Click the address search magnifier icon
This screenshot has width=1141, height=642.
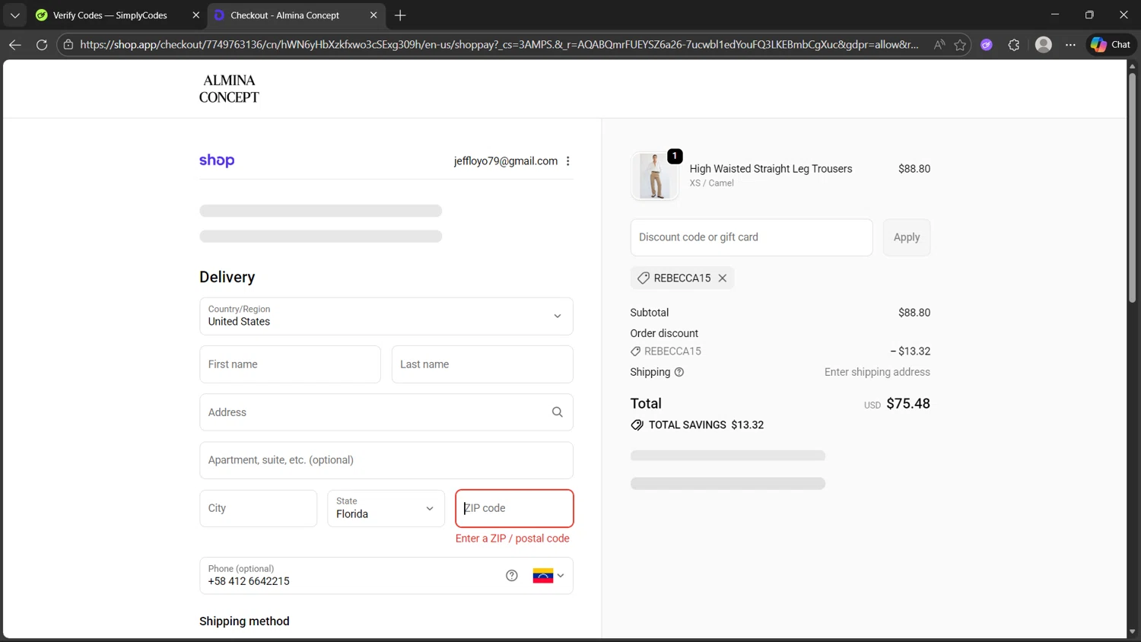coord(557,412)
